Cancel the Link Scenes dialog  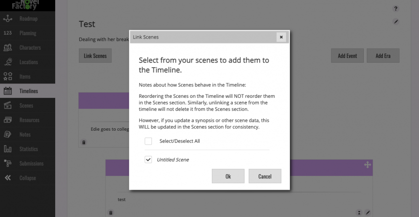click(265, 176)
